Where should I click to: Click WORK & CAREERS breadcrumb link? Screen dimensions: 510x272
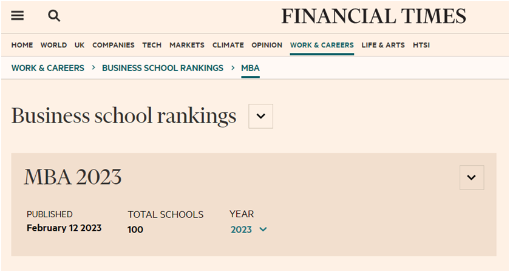[48, 68]
